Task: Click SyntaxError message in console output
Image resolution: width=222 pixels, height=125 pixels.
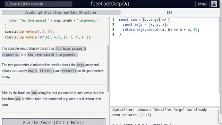Action: click(x=160, y=112)
